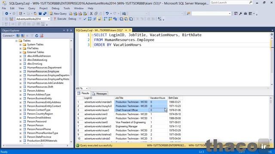Open Object Explorer window position dropdown
Viewport: 275px width, 154px height.
point(64,30)
